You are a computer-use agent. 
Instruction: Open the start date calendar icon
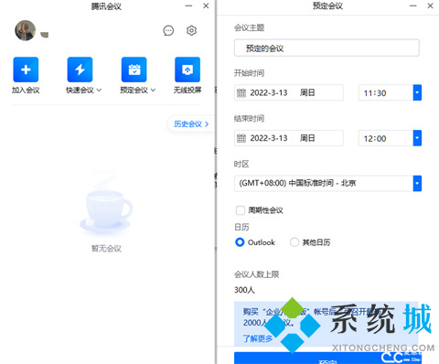[241, 92]
